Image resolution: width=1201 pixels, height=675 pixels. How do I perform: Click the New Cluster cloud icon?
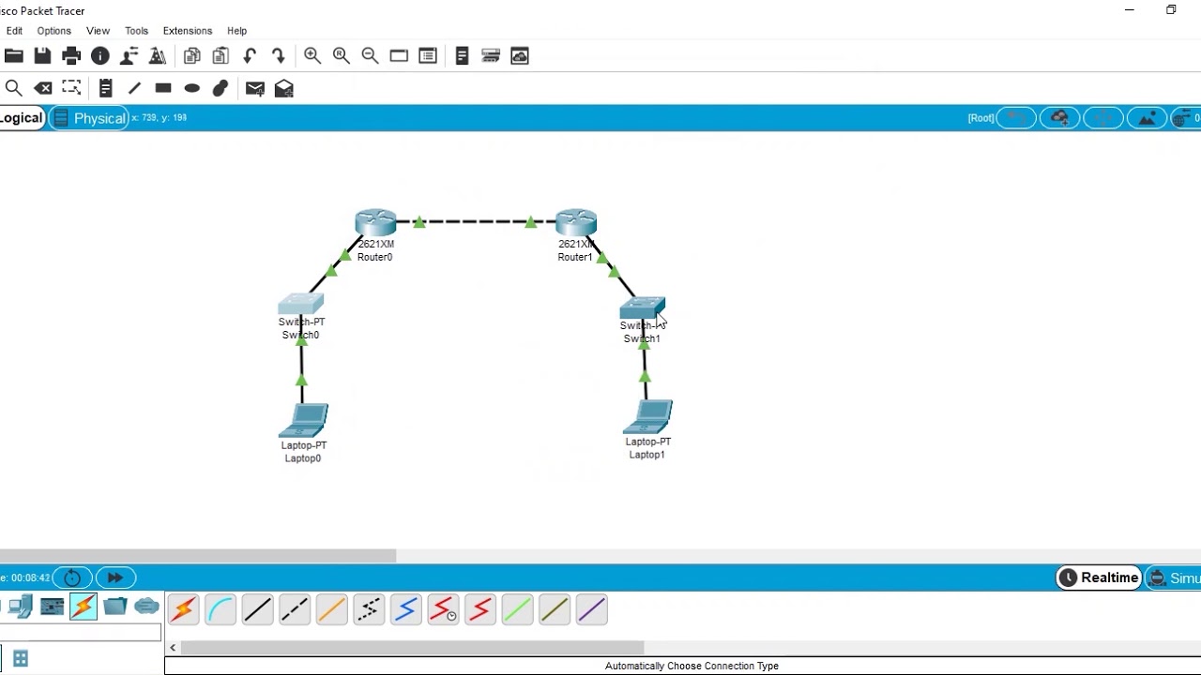point(1060,118)
